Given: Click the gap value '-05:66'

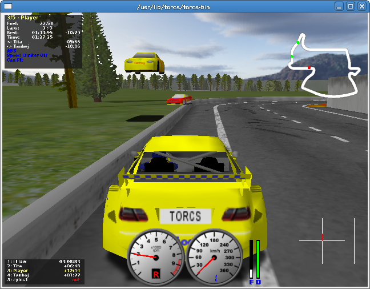Looking at the screenshot, I should tap(73, 42).
